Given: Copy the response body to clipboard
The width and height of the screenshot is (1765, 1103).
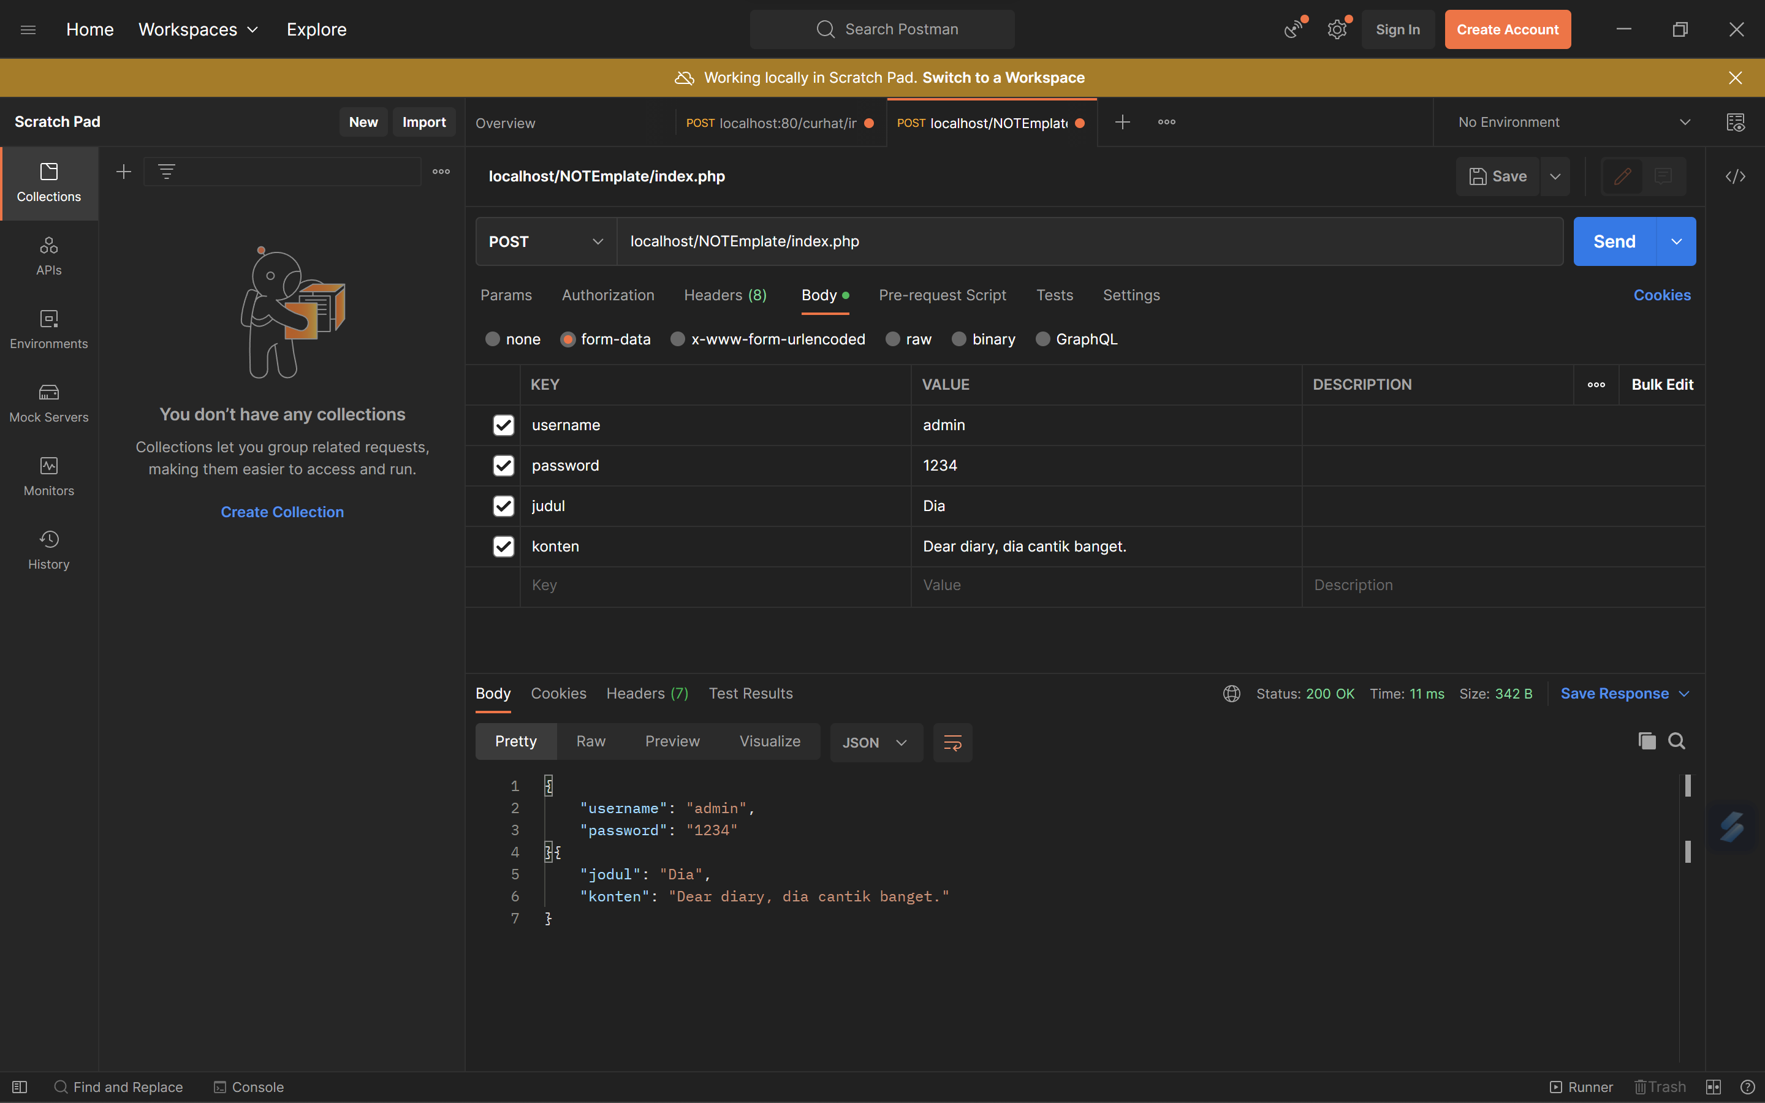Looking at the screenshot, I should pyautogui.click(x=1646, y=741).
